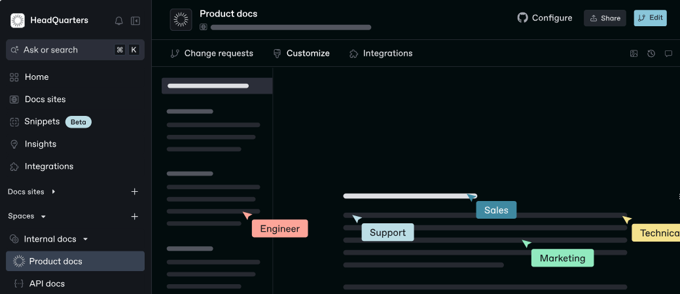Click the Insights lightbulb icon
This screenshot has height=294, width=680.
(14, 144)
